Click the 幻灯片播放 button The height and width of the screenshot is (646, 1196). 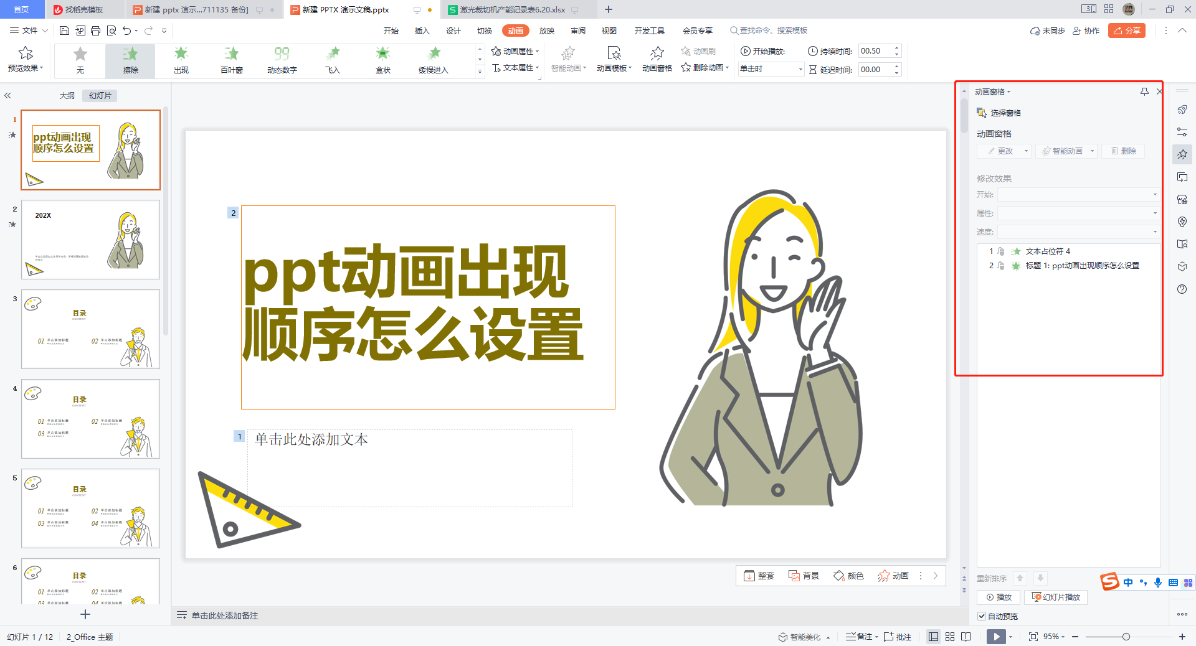click(x=1056, y=597)
